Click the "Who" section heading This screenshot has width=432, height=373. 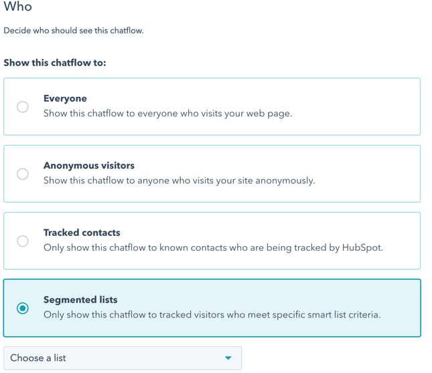pos(17,7)
